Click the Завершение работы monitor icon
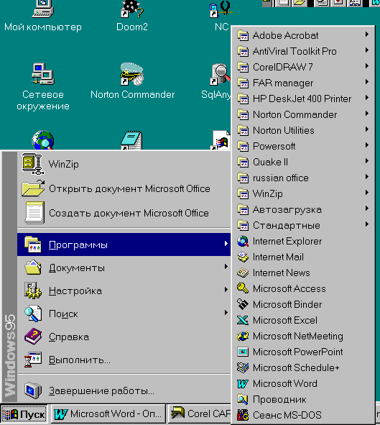 click(33, 390)
